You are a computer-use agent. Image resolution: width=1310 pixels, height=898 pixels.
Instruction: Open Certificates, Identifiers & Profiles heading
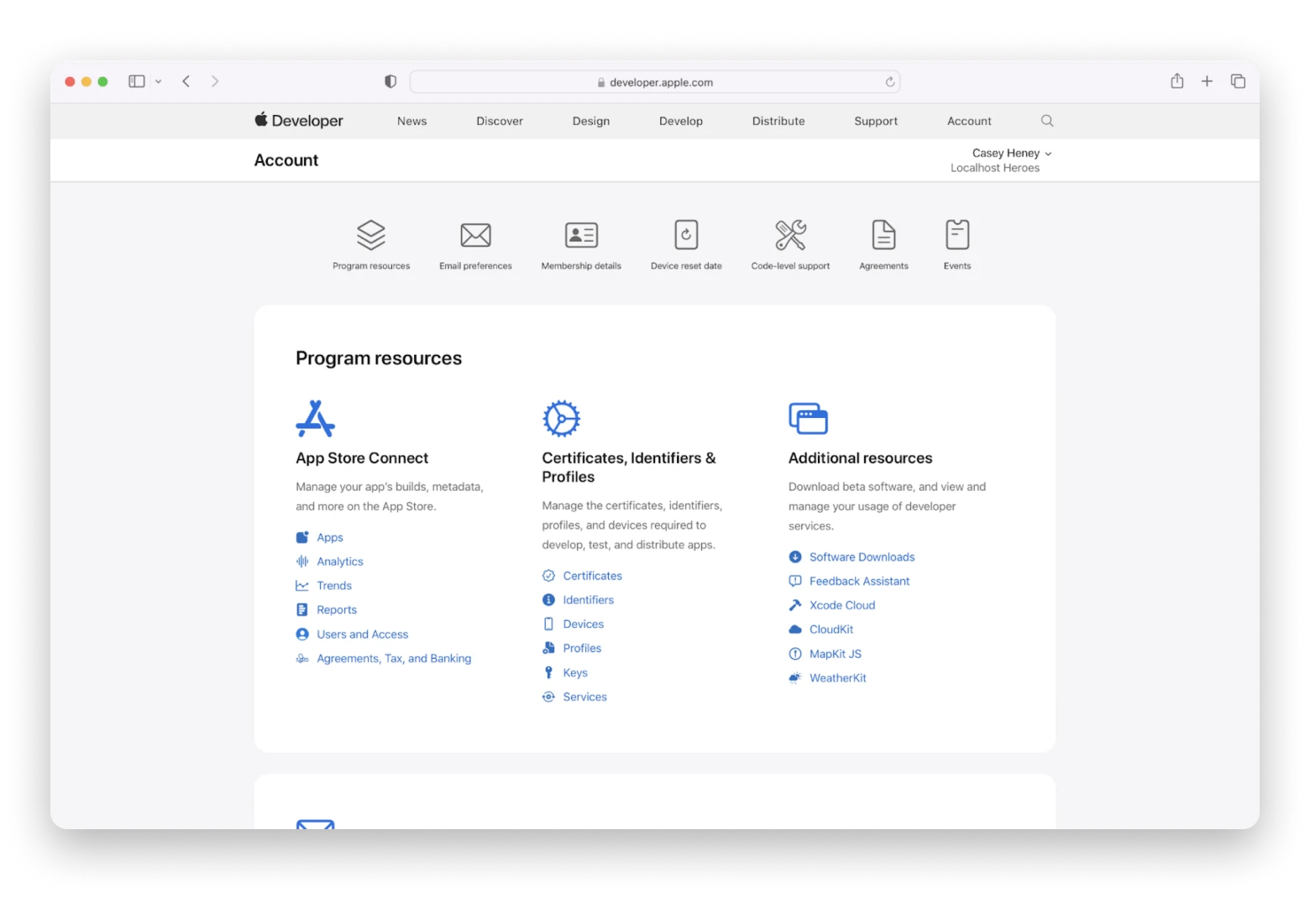coord(629,467)
